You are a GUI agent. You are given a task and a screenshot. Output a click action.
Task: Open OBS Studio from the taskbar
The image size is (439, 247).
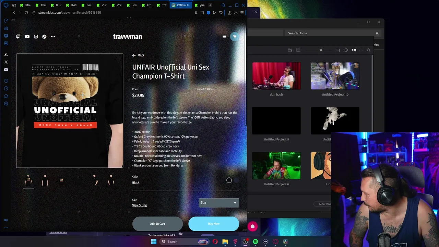245,242
